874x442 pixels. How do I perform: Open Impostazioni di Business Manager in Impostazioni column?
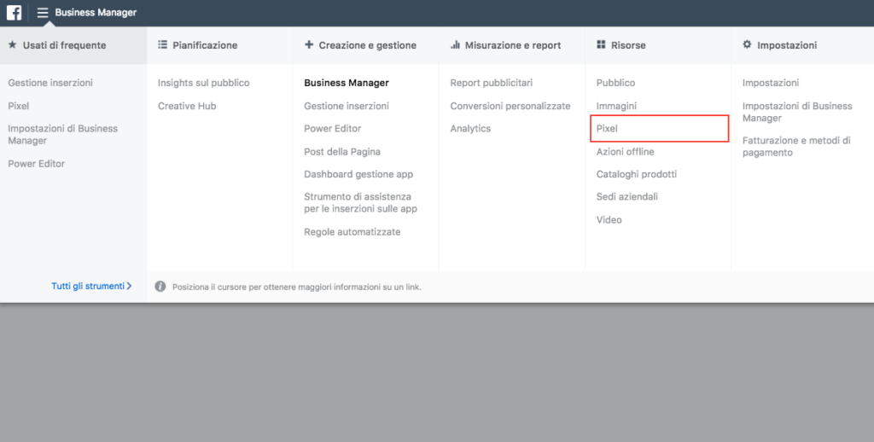797,112
